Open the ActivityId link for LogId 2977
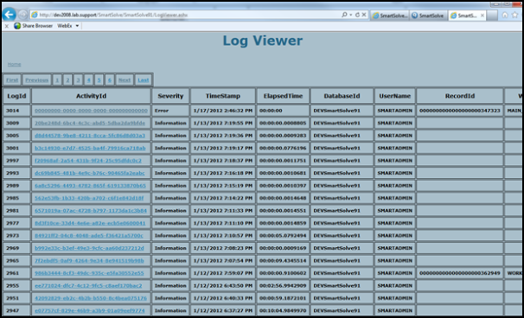Viewport: 524px width, 318px height. [x=90, y=223]
